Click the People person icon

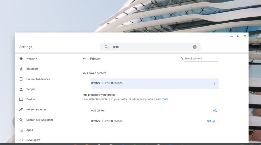(21, 89)
